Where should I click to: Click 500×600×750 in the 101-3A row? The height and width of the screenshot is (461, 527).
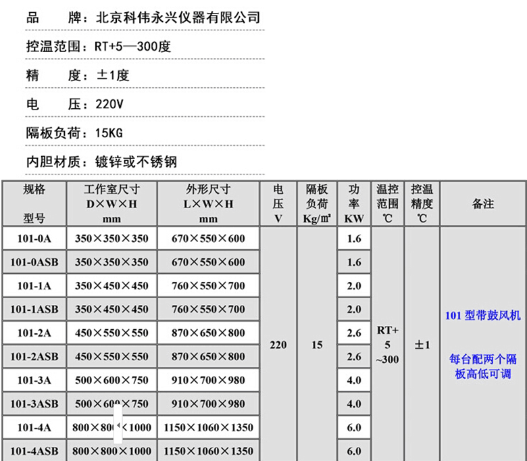(x=111, y=380)
